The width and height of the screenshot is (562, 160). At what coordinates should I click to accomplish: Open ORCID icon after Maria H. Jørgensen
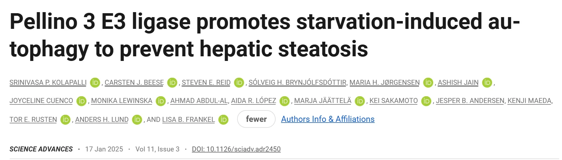pyautogui.click(x=428, y=83)
